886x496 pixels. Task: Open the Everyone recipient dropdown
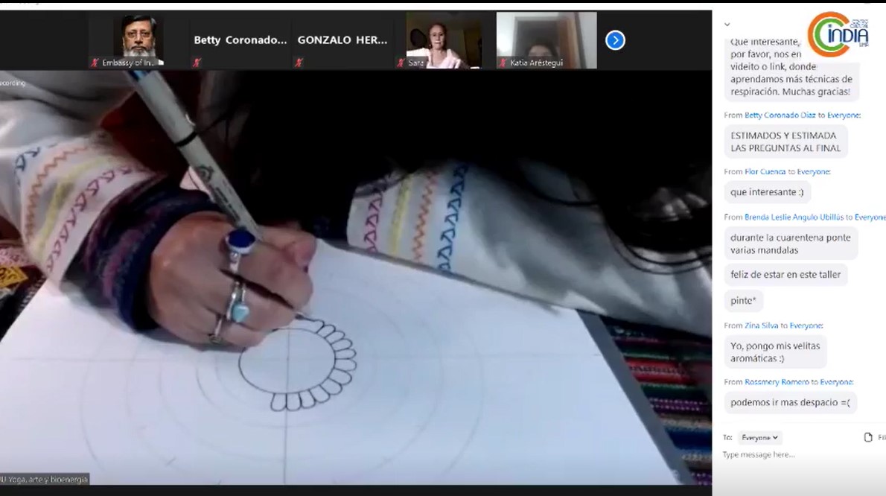coord(759,437)
